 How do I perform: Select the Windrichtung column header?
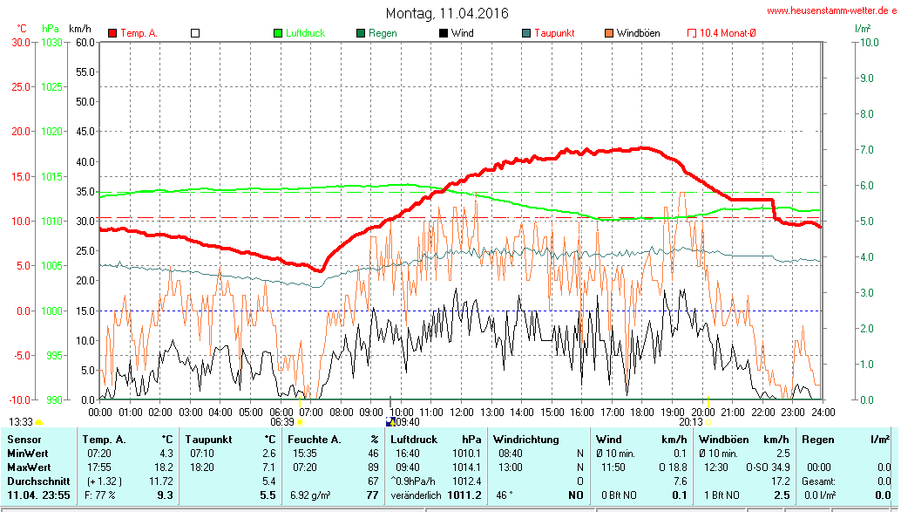click(x=525, y=439)
